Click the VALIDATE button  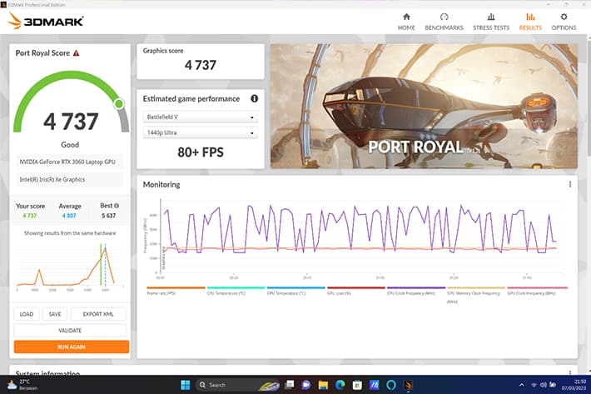pos(70,331)
